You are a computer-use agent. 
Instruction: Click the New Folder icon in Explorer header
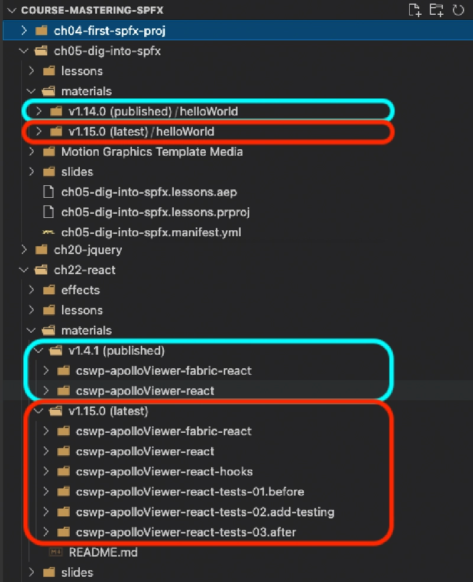[436, 10]
